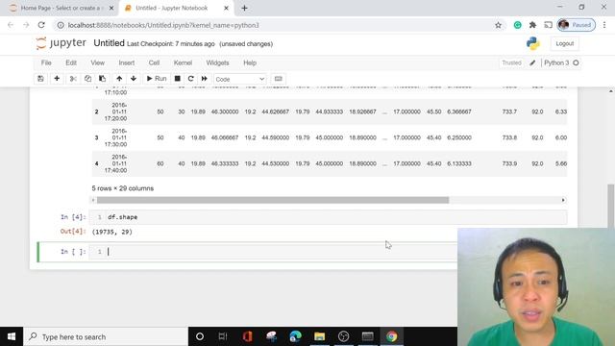Viewport: 615px width, 346px height.
Task: Open the Cell menu
Action: click(154, 62)
